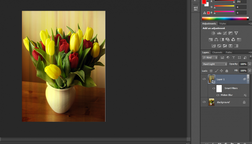Toggle Motion Blur filter visibility
The image size is (252, 144).
pos(217,95)
